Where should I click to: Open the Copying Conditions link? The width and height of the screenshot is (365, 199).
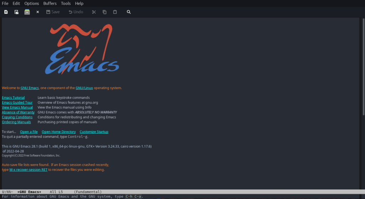[x=17, y=117]
